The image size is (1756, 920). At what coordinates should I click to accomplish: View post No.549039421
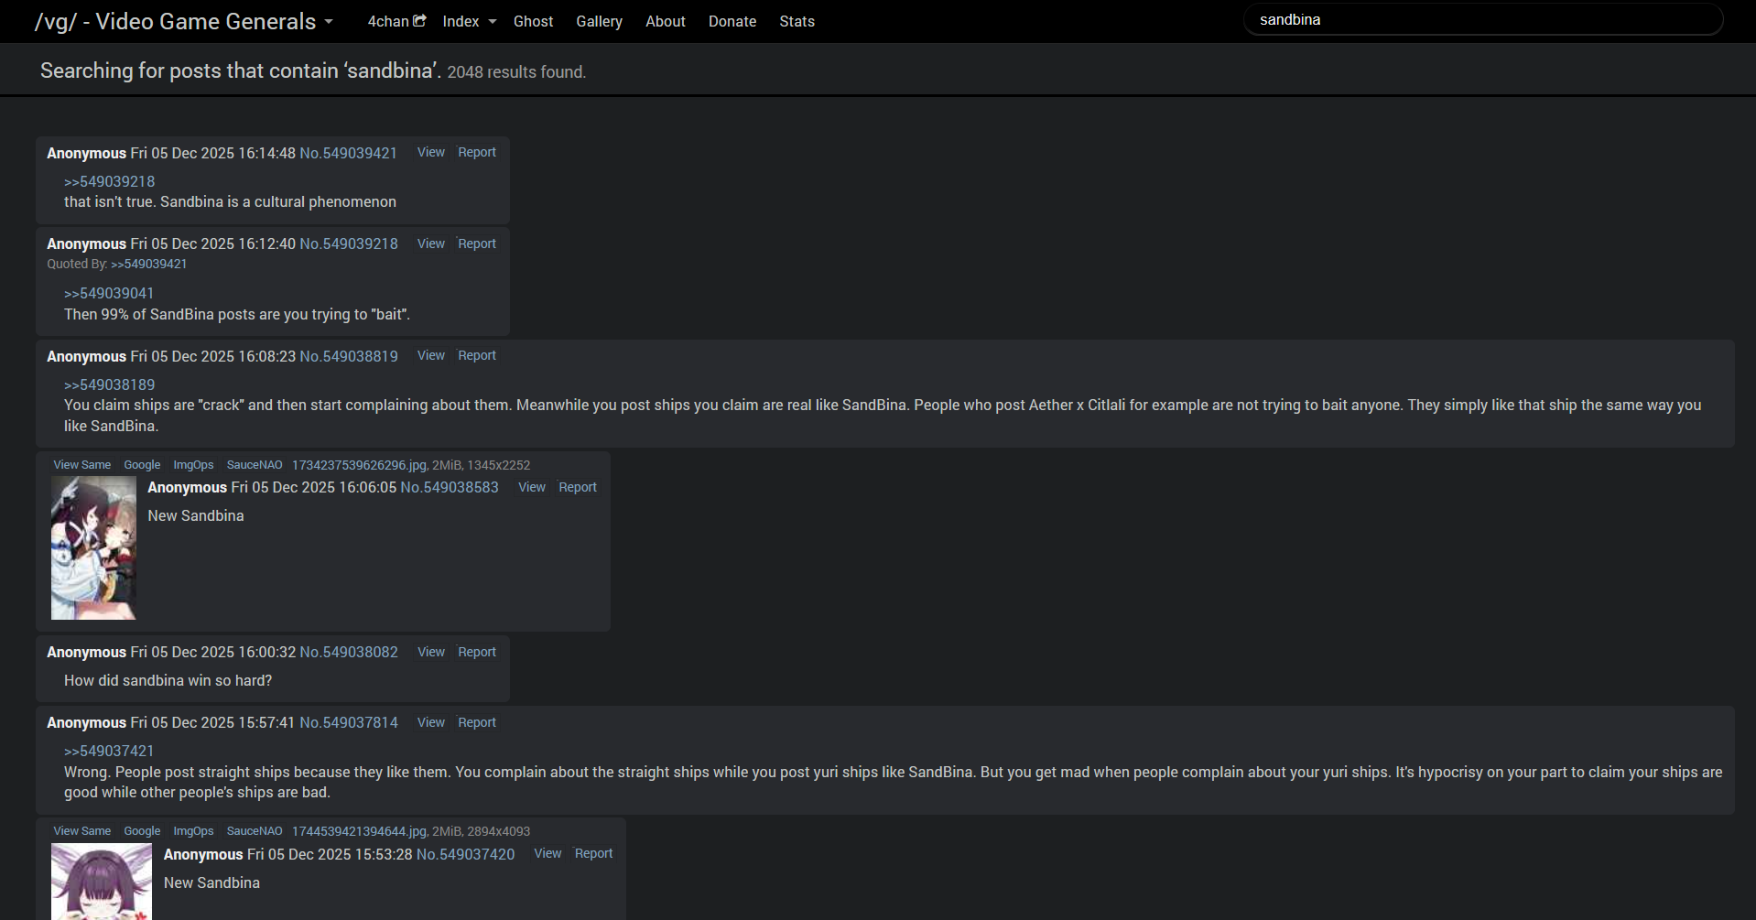click(x=431, y=152)
